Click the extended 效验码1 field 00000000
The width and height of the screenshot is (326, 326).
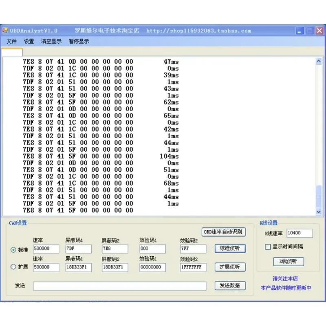(152, 267)
